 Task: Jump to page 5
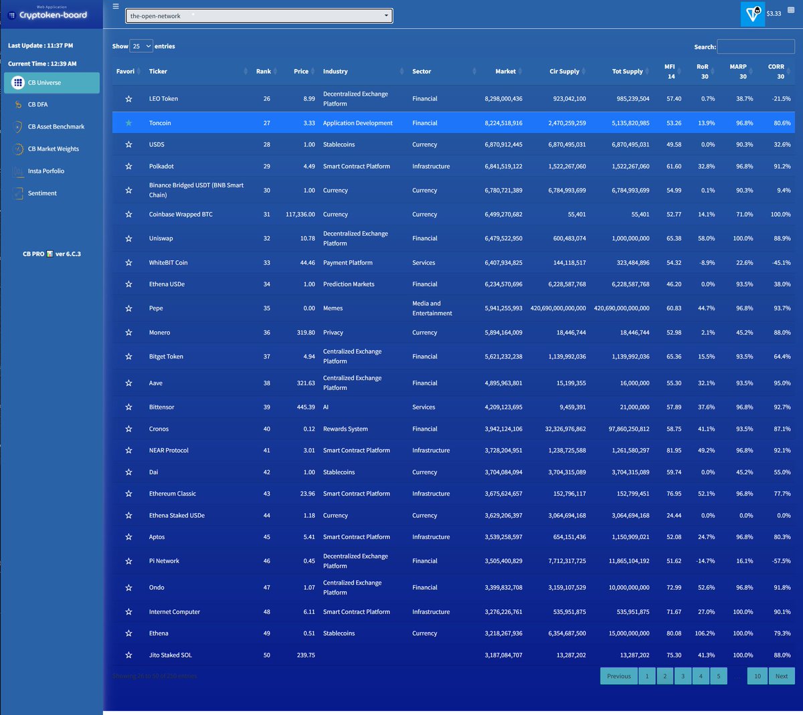click(719, 676)
